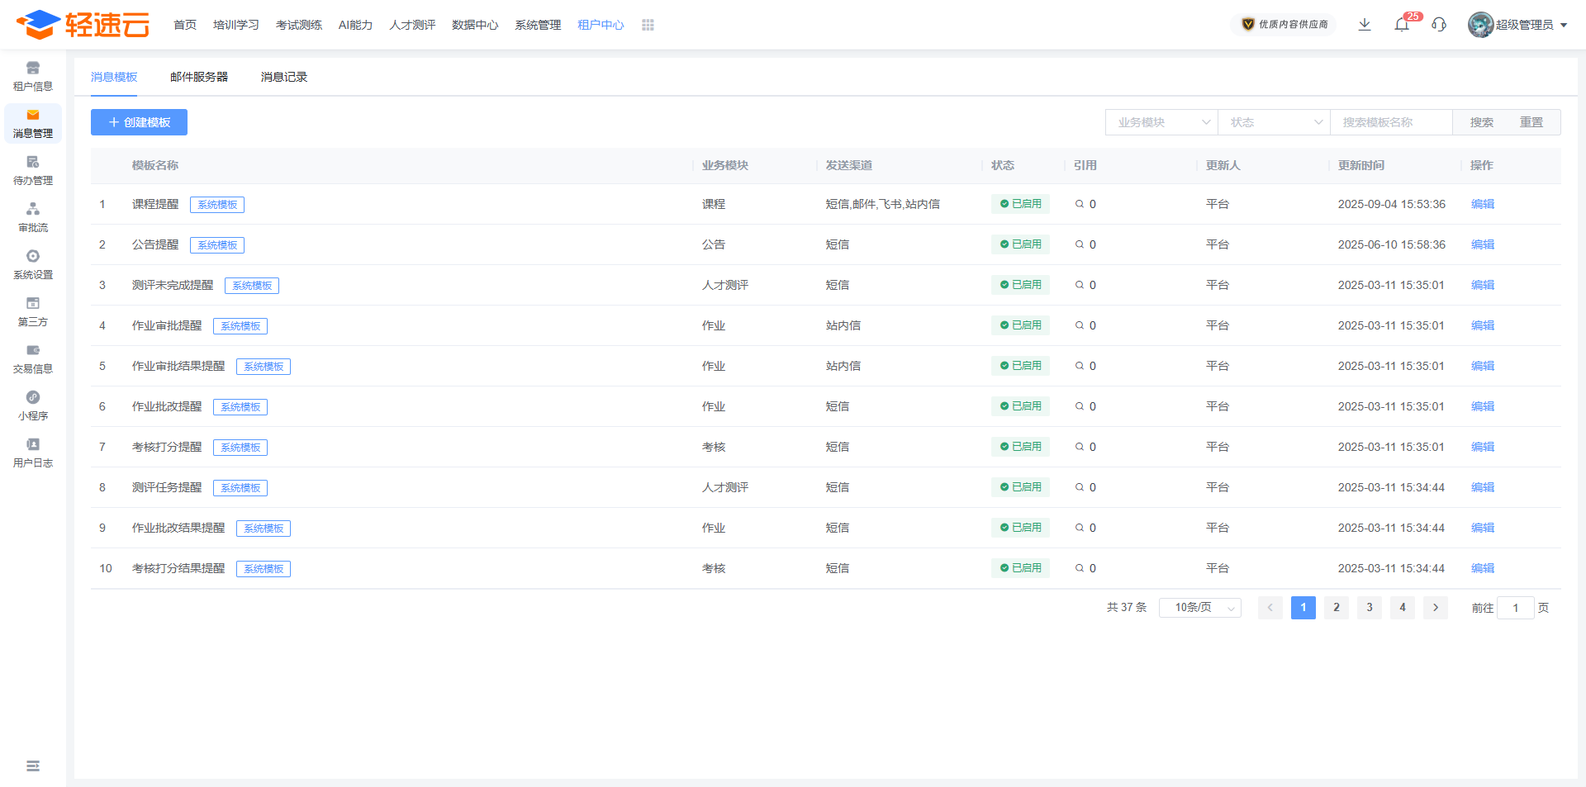Open 待办管理 in the sidebar
Image resolution: width=1586 pixels, height=787 pixels.
(x=33, y=170)
